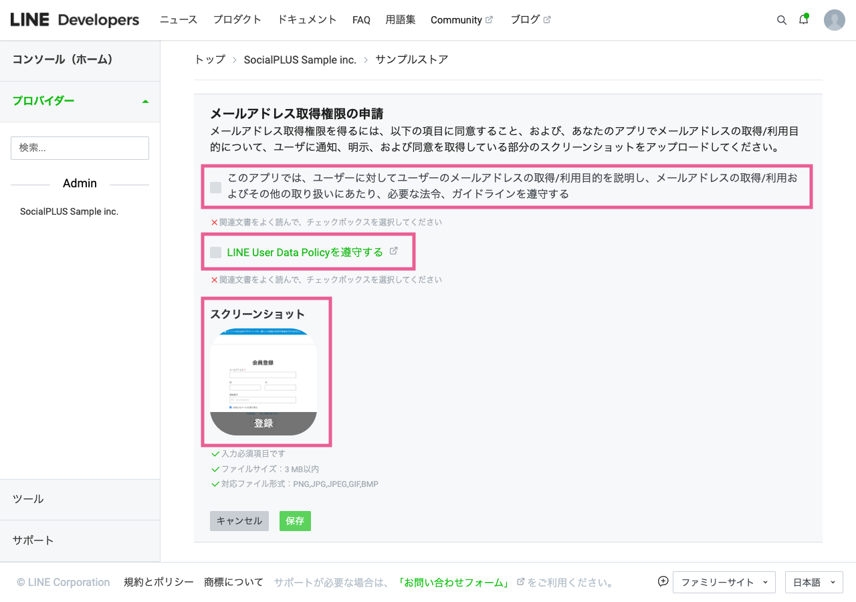Click the external-link icon beside LINE User Data Policy

[394, 251]
